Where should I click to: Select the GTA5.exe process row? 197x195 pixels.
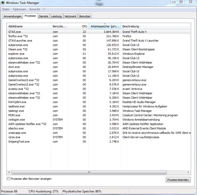[x=99, y=32]
